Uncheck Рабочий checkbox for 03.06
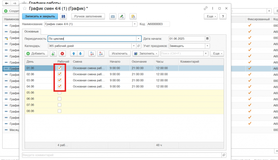278x160 pixels. [59, 80]
